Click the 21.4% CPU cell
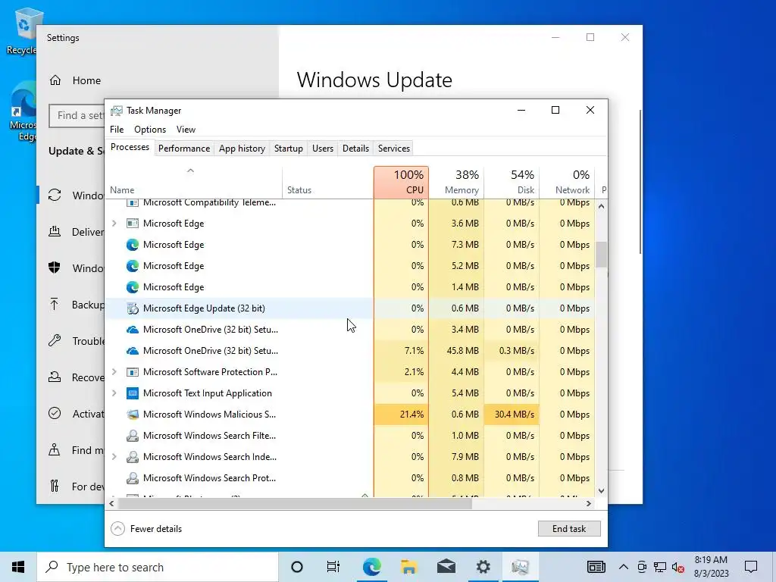The width and height of the screenshot is (776, 582). point(402,415)
